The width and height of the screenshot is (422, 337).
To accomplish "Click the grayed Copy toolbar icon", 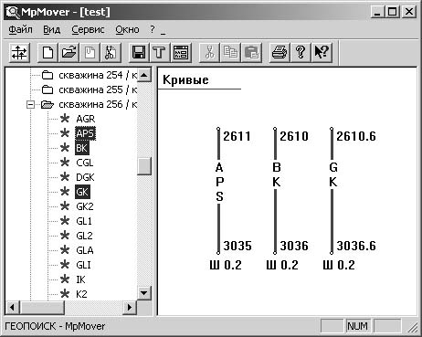I will (x=230, y=53).
